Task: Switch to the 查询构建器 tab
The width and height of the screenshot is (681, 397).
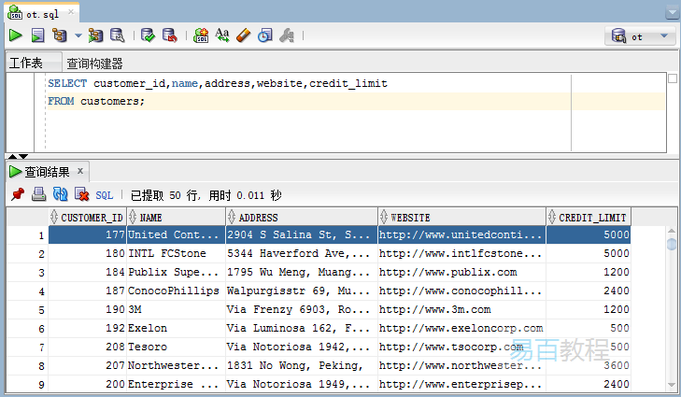Action: click(94, 64)
